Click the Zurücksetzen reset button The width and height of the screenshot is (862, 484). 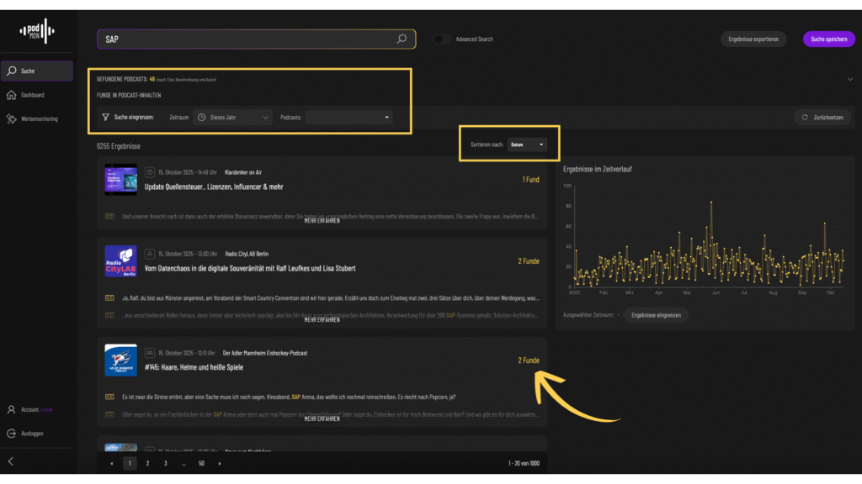(x=822, y=118)
